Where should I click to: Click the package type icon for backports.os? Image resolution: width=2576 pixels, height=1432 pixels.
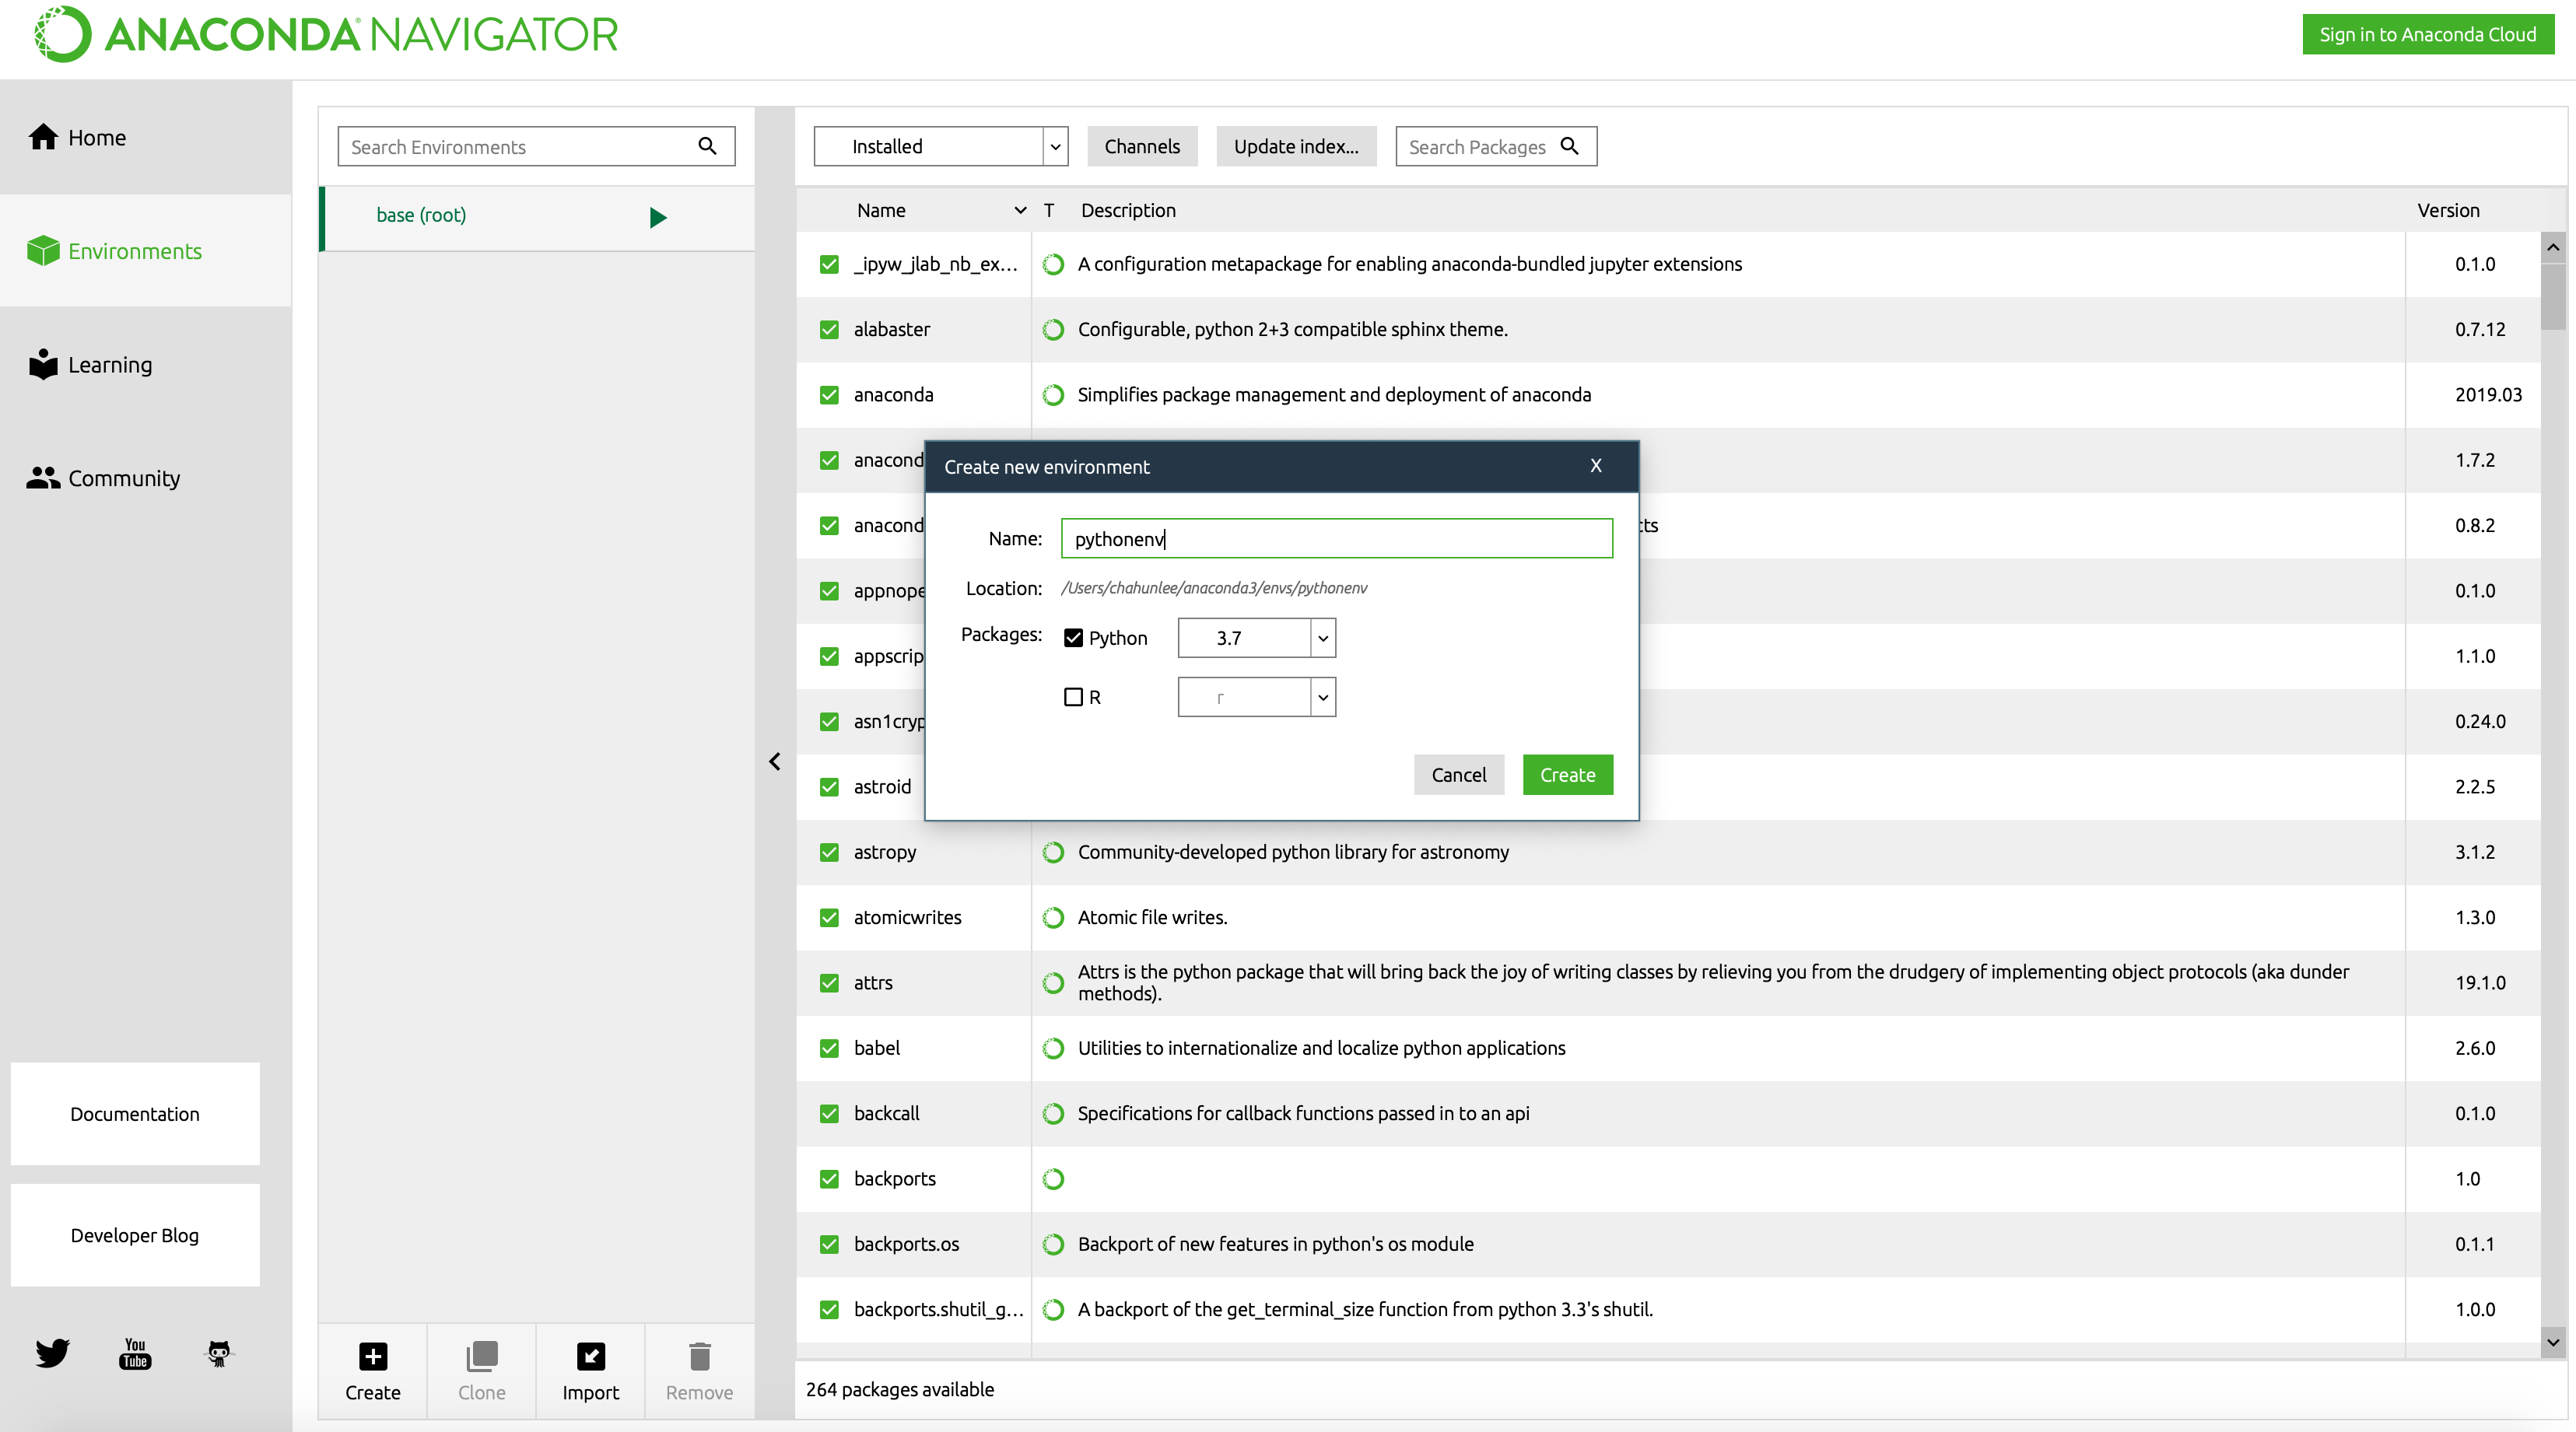[1053, 1244]
